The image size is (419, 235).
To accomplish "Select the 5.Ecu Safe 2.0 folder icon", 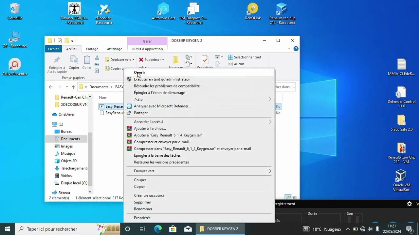I will [x=401, y=123].
